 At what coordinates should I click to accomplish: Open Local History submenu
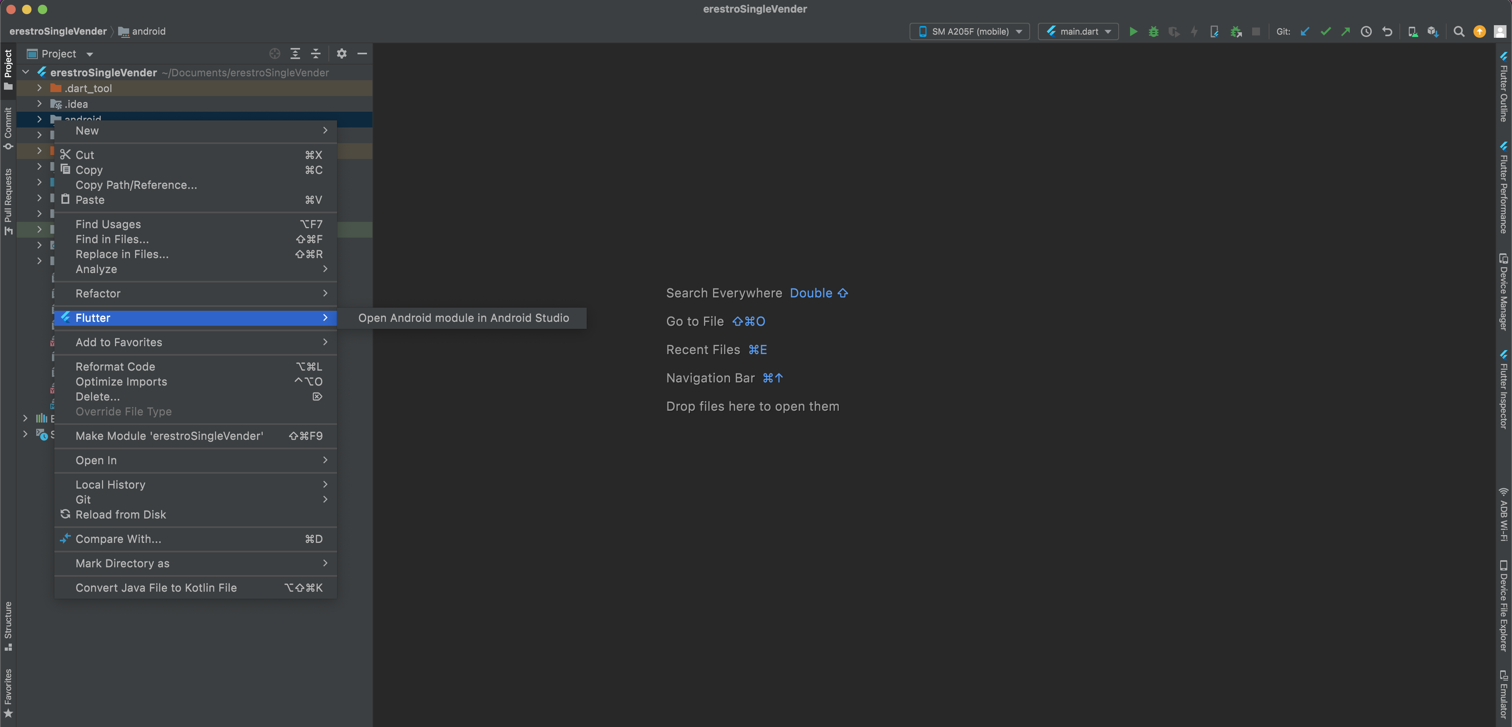pos(195,484)
